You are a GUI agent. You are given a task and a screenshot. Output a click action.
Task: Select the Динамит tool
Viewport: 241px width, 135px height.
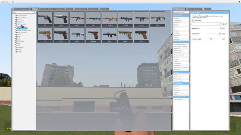pyautogui.click(x=181, y=48)
